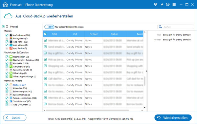Collapse the detail panel splitter arrow
The height and width of the screenshot is (124, 197).
point(147,71)
